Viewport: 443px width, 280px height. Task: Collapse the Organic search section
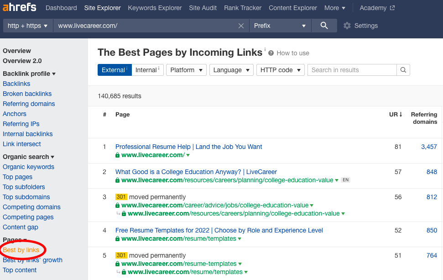tap(28, 157)
